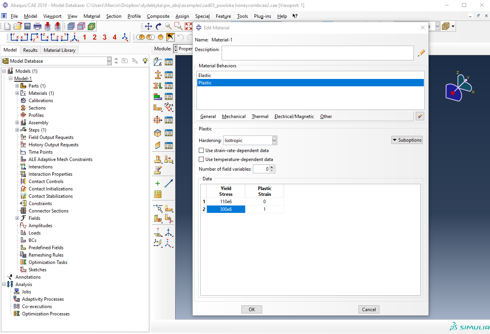Expand the Parts (1) tree node
490x334 pixels.
tap(17, 86)
